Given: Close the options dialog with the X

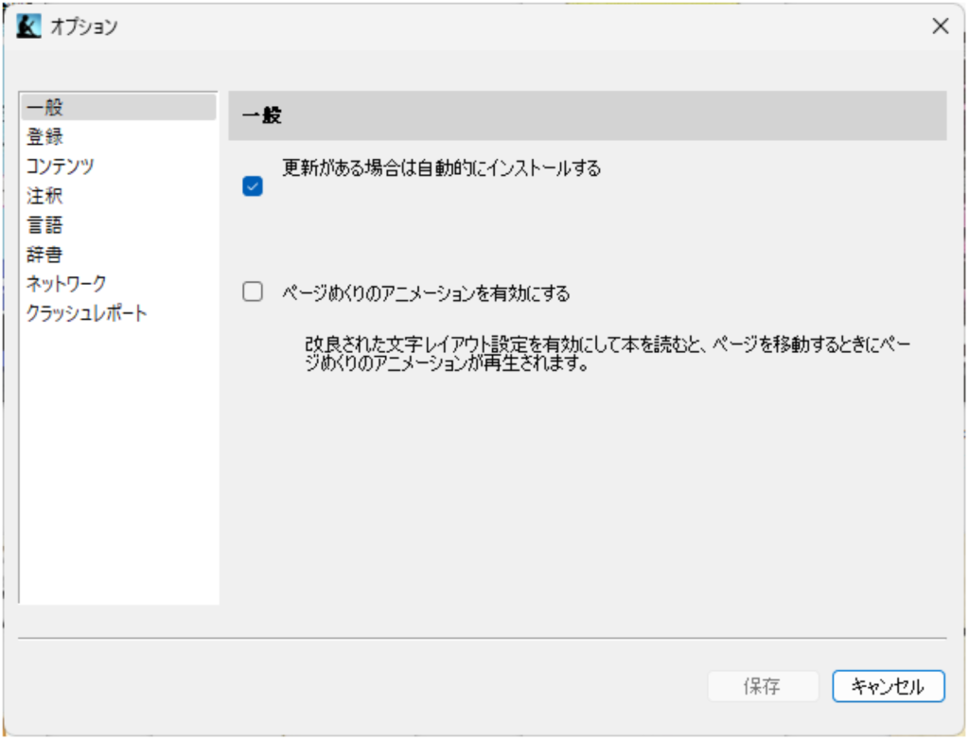Looking at the screenshot, I should (940, 26).
